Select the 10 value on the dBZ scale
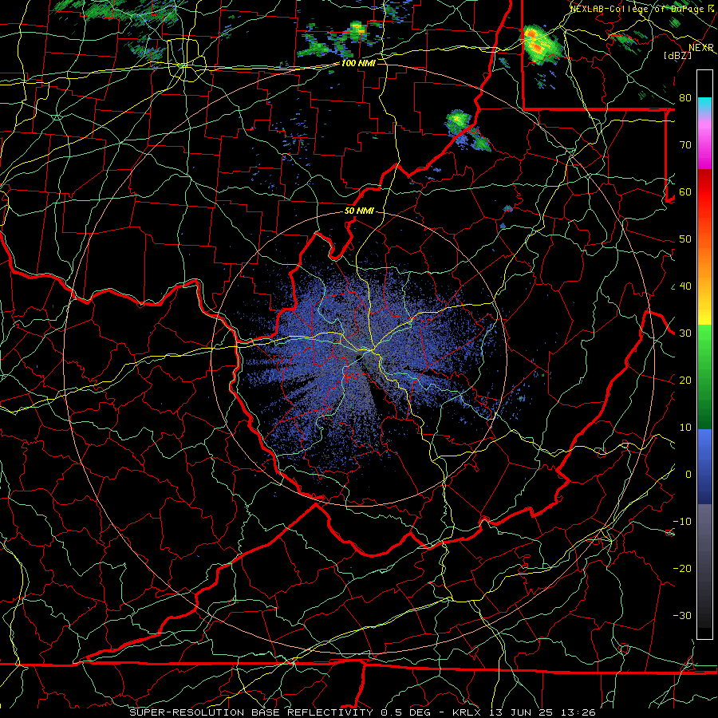This screenshot has width=718, height=718. pyautogui.click(x=685, y=428)
